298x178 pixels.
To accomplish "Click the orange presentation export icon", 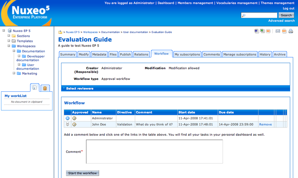I will click(268, 31).
